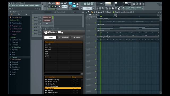Viewport: 170px width, 96px height.
Task: Open the PATTERNS menu
Action: pos(22,6)
